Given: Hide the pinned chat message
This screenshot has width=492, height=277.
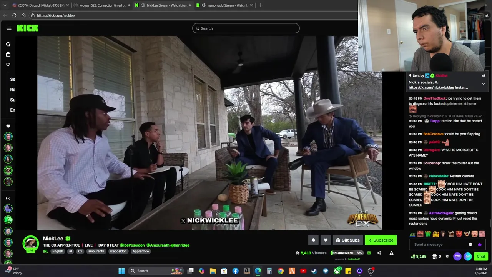Looking at the screenshot, I should point(484,76).
